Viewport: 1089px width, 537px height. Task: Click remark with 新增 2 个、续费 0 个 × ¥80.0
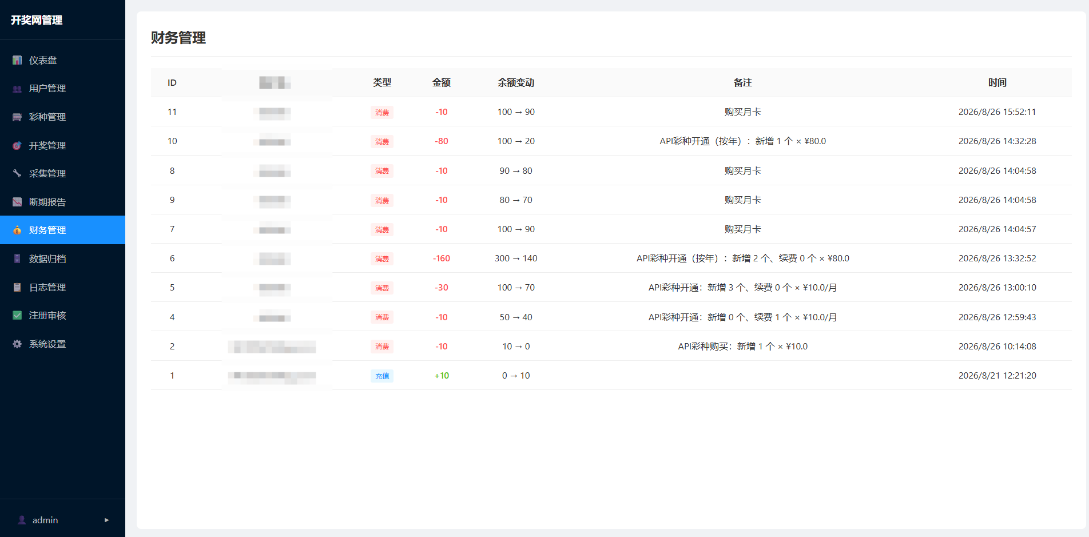(743, 258)
